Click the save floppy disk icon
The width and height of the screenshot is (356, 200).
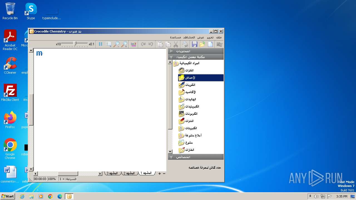pos(195,44)
